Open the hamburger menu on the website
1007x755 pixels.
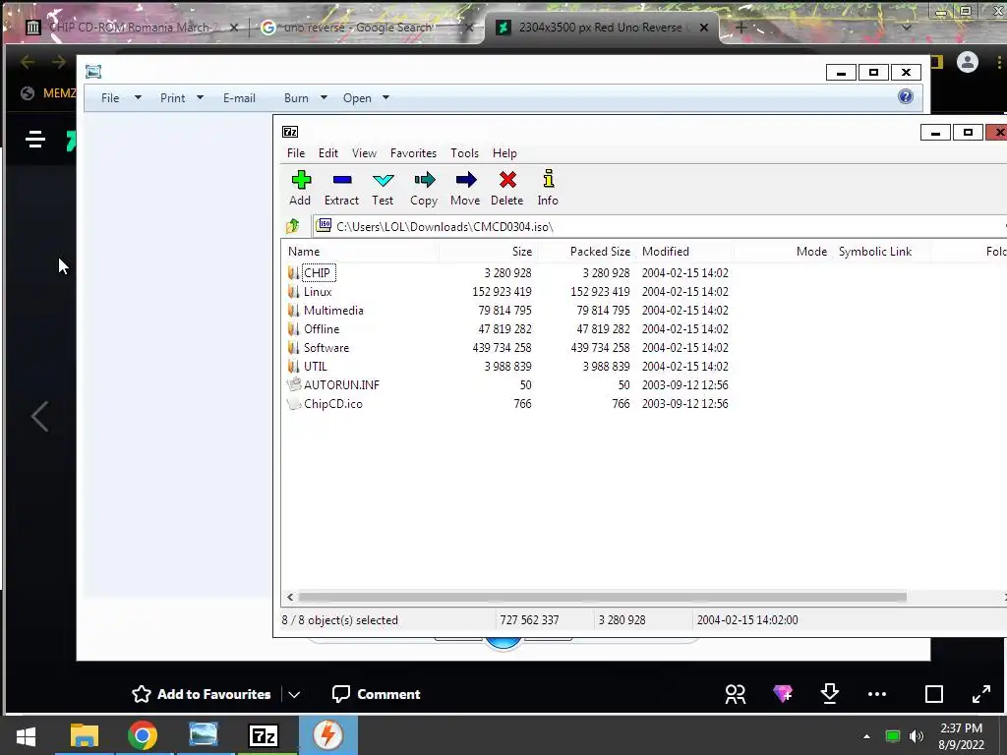point(35,139)
